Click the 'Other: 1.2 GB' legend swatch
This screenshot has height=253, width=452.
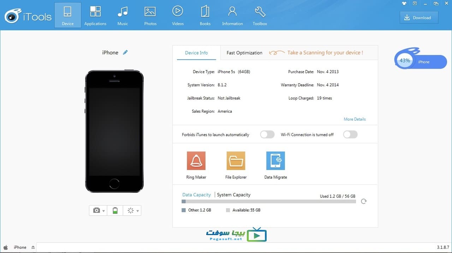click(184, 210)
